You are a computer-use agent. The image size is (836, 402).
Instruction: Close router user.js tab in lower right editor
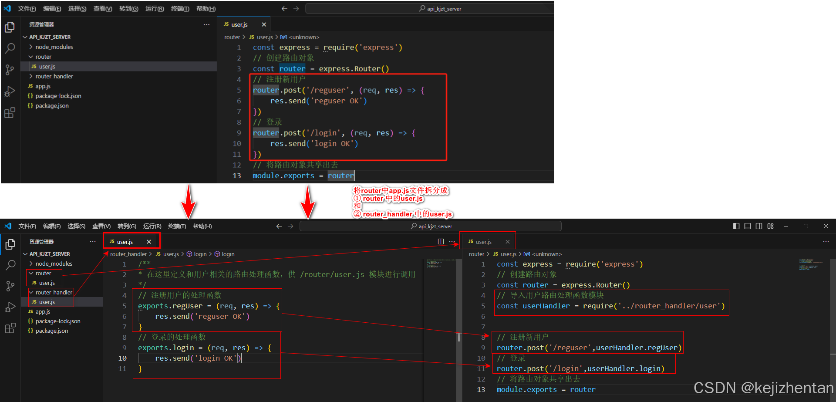click(x=508, y=242)
